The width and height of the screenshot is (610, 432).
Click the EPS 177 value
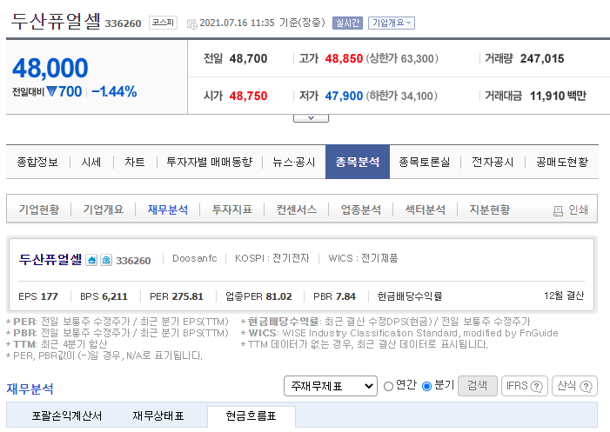pos(49,296)
